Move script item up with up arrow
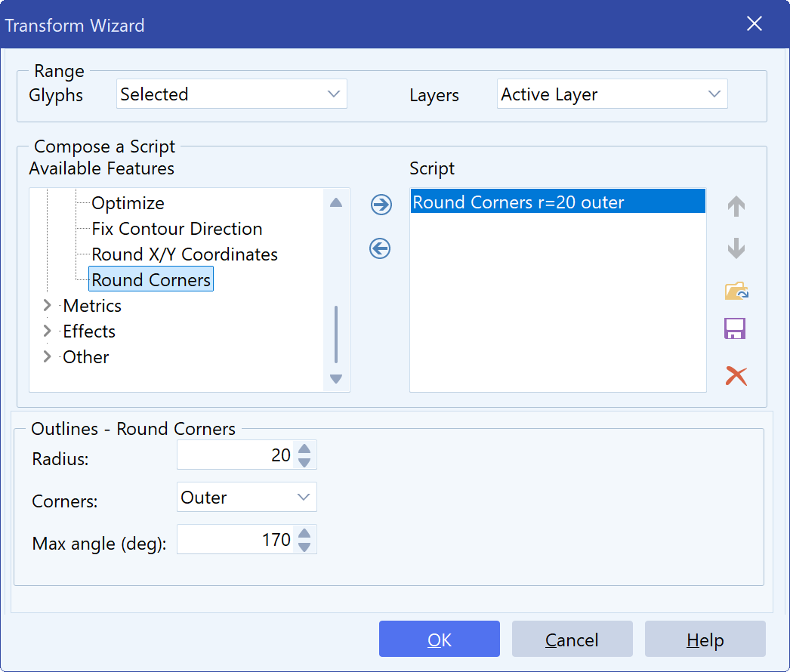The height and width of the screenshot is (672, 790). [x=736, y=206]
